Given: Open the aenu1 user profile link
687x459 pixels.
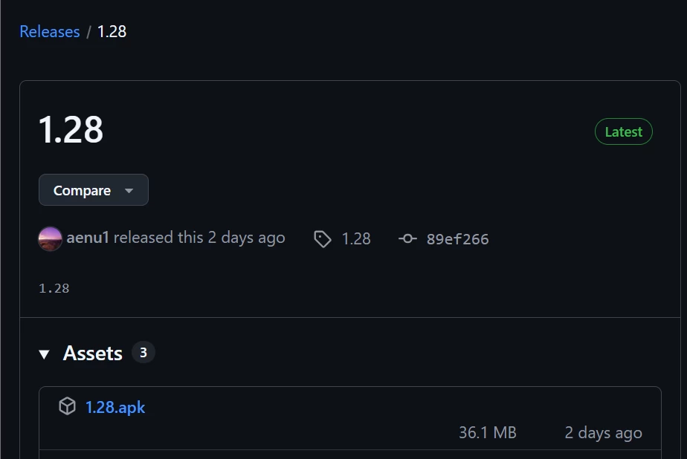Looking at the screenshot, I should coord(88,238).
